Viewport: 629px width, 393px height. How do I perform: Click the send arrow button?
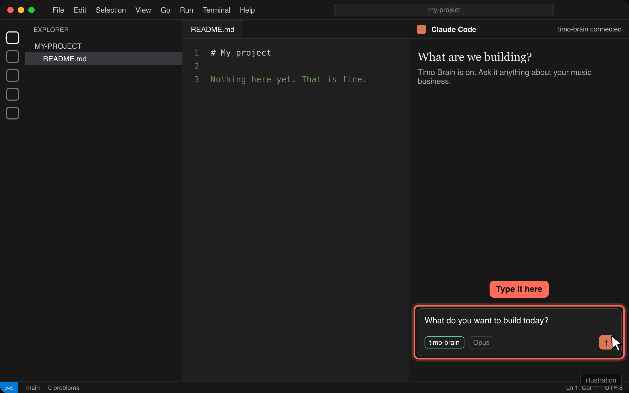[606, 342]
